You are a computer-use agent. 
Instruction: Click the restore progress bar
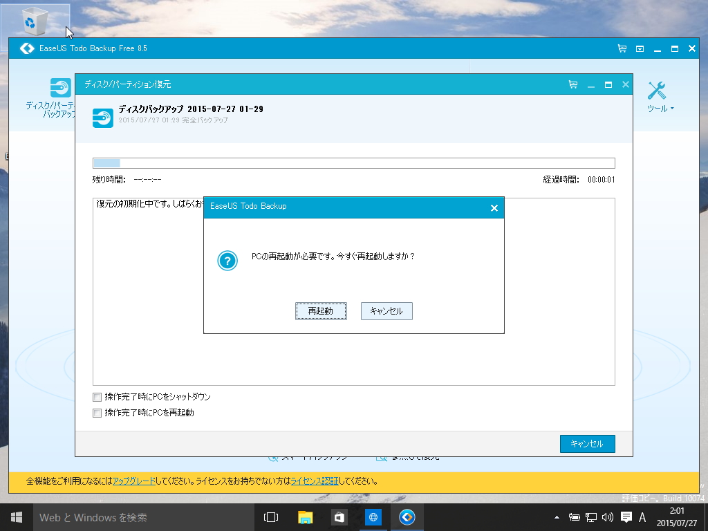click(353, 163)
